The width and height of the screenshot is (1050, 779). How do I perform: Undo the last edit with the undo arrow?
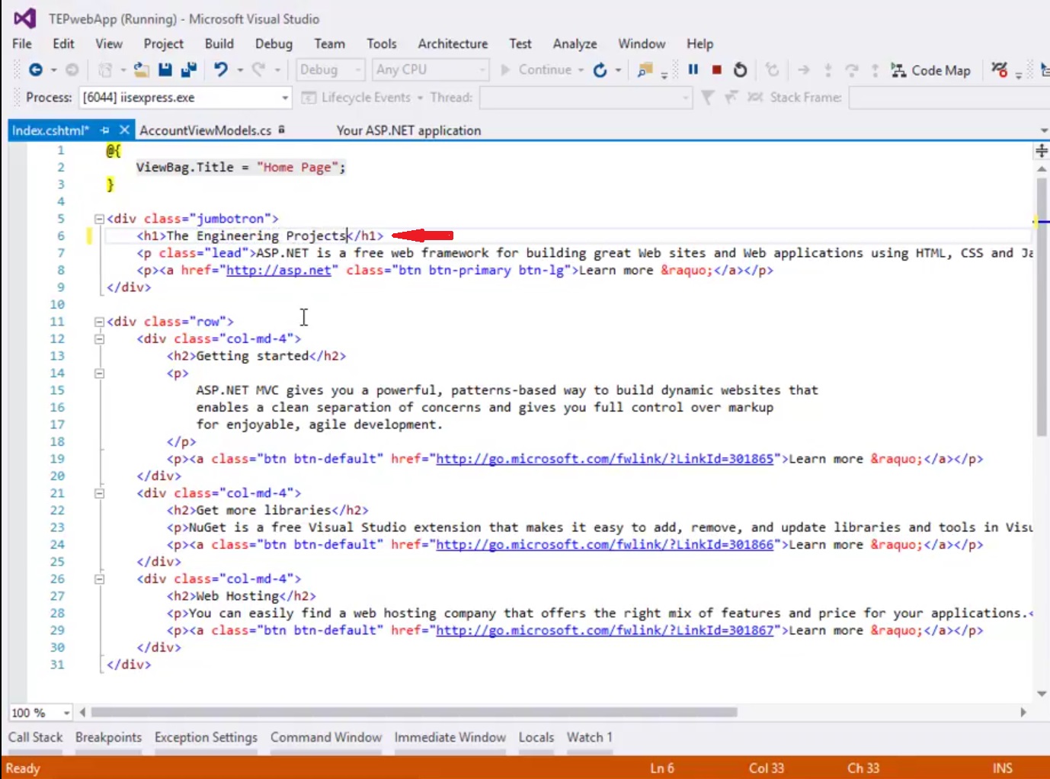pyautogui.click(x=220, y=70)
